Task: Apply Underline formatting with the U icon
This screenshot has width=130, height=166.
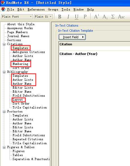Action: (77, 17)
